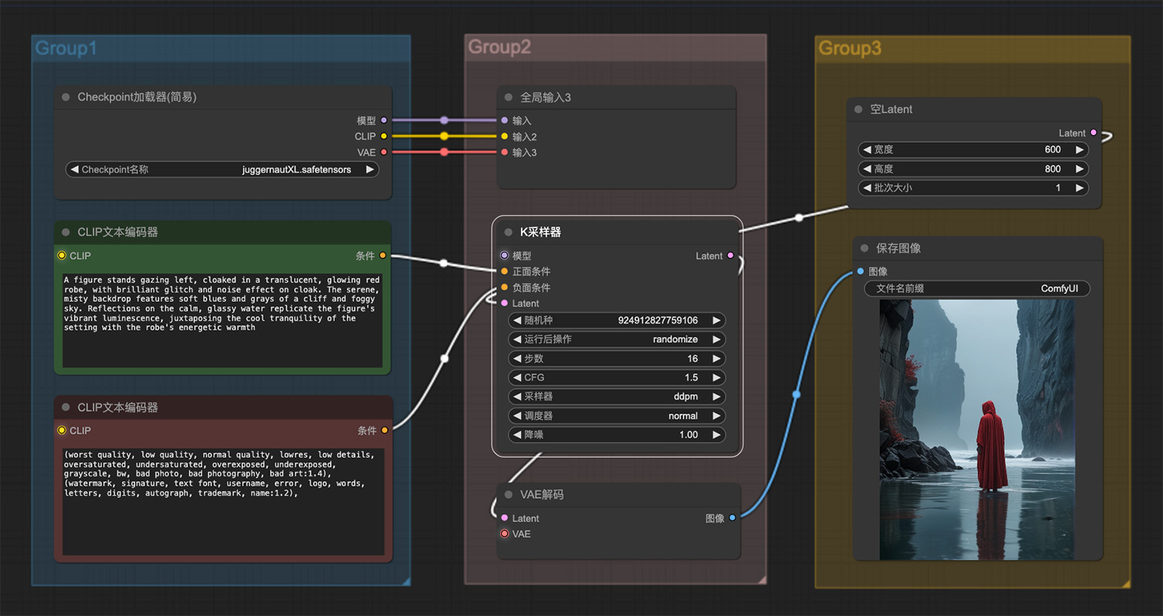Image resolution: width=1163 pixels, height=616 pixels.
Task: Increase 步数 using its right arrow
Action: [x=716, y=358]
